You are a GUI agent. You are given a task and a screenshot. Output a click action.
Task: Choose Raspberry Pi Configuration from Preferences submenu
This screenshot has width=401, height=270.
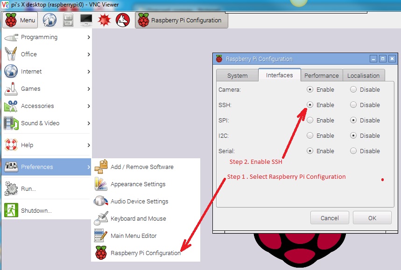tap(146, 253)
